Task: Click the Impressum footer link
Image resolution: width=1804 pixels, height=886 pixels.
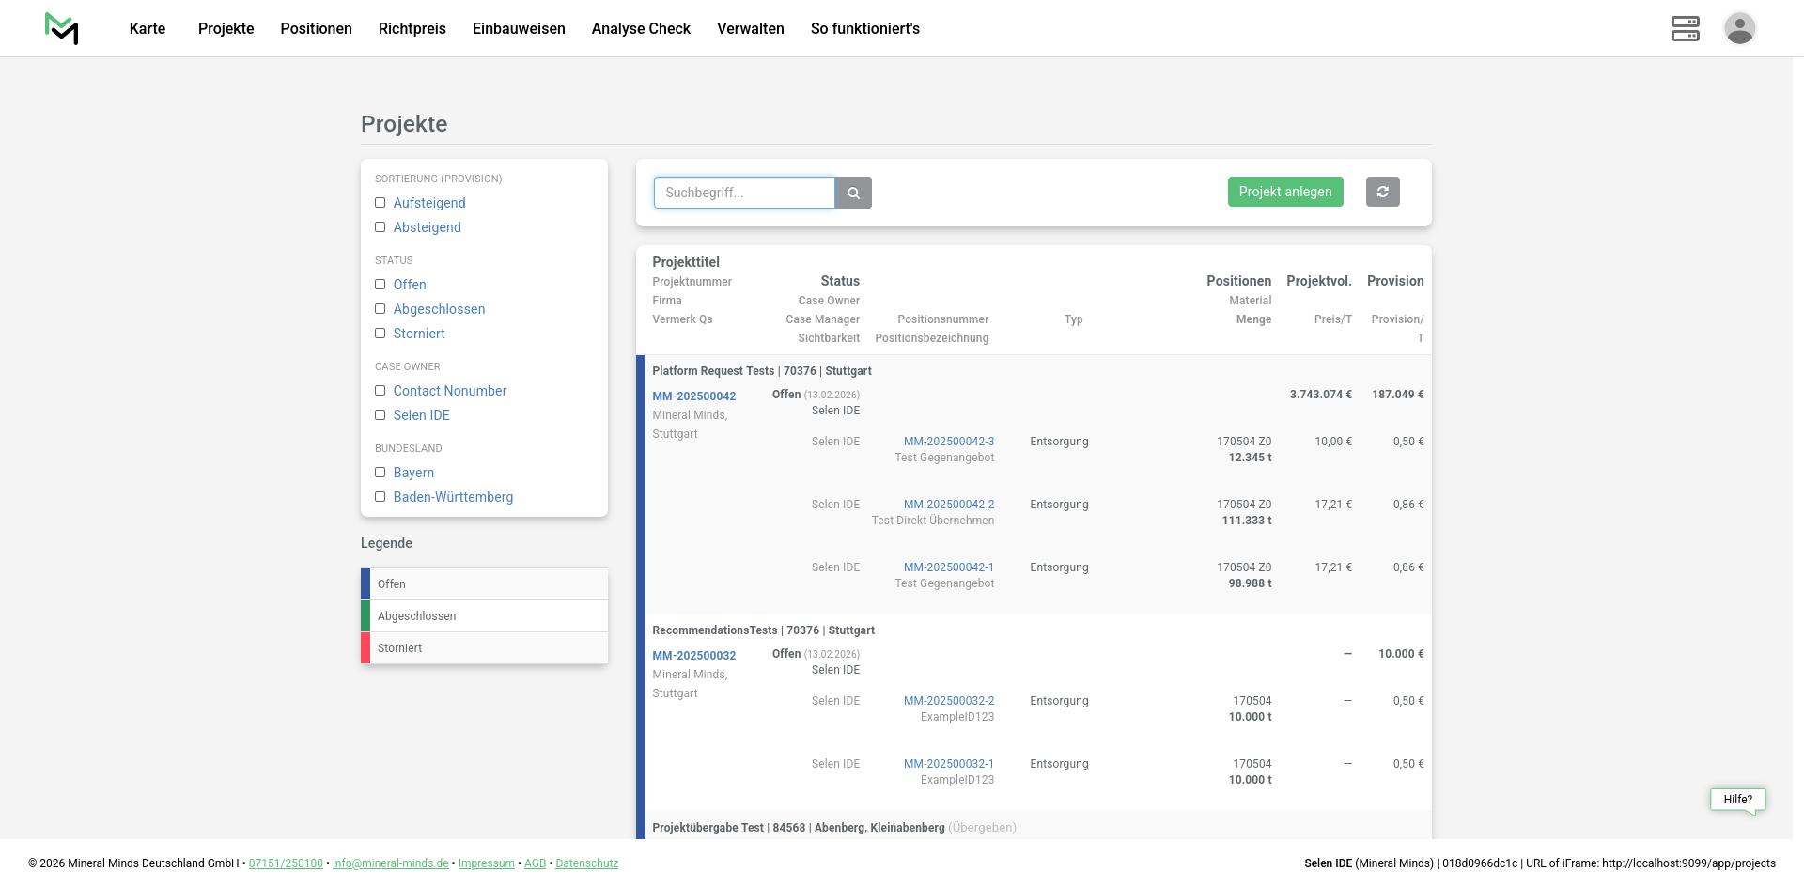Action: [486, 863]
